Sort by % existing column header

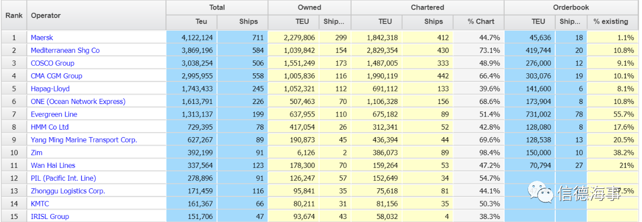pos(613,22)
